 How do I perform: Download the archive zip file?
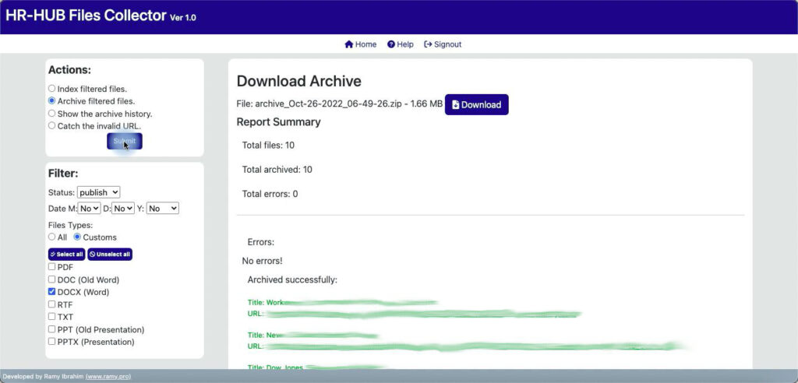point(476,104)
